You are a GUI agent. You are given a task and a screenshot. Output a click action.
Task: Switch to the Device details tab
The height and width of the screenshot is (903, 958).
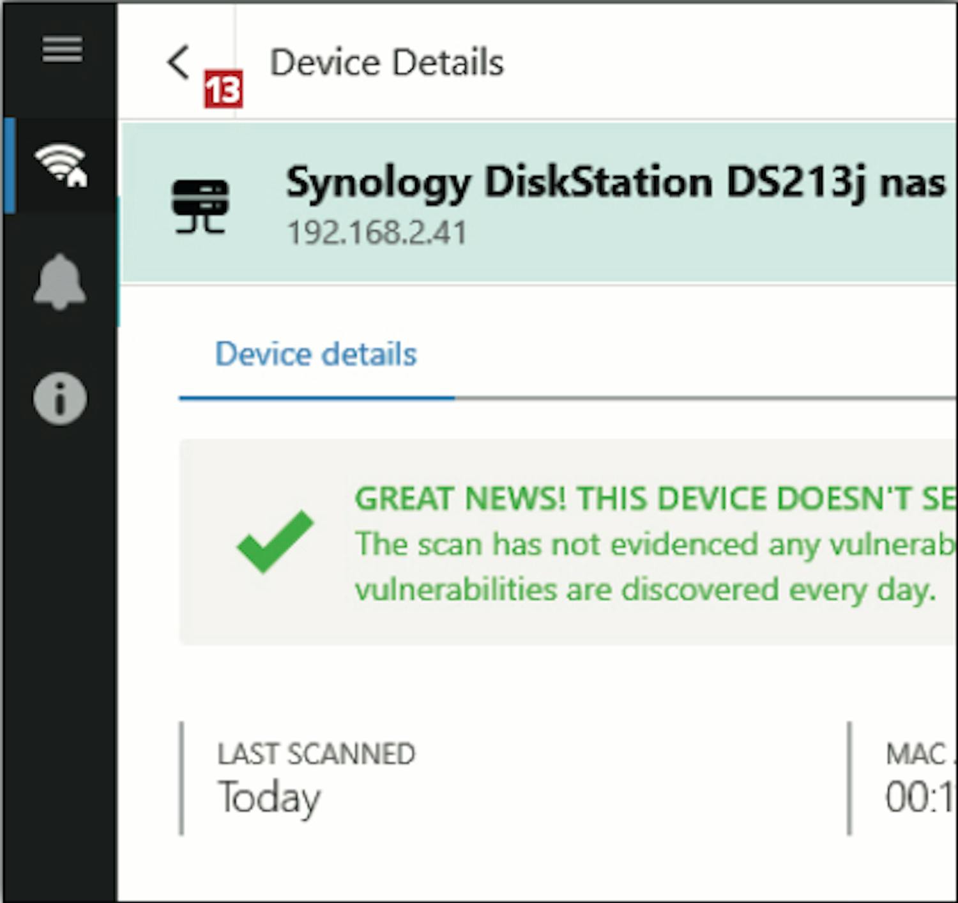pyautogui.click(x=316, y=354)
